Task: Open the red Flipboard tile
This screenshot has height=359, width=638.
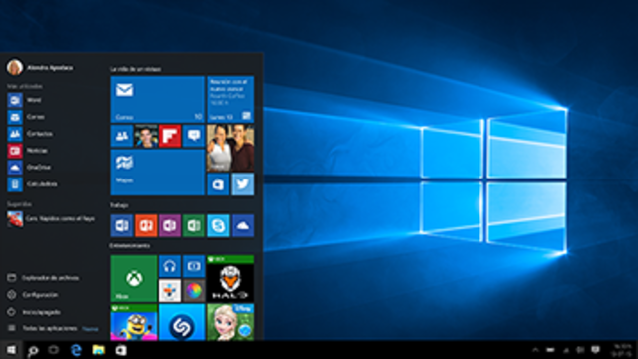Action: tap(169, 136)
